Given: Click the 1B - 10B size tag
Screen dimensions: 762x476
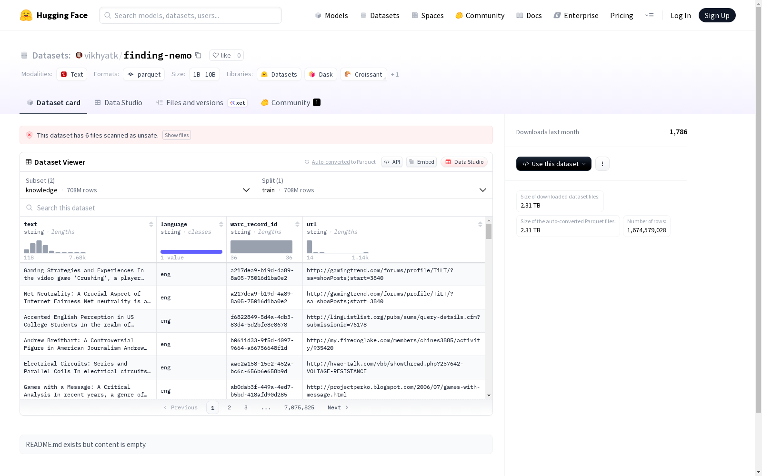Looking at the screenshot, I should click(204, 74).
